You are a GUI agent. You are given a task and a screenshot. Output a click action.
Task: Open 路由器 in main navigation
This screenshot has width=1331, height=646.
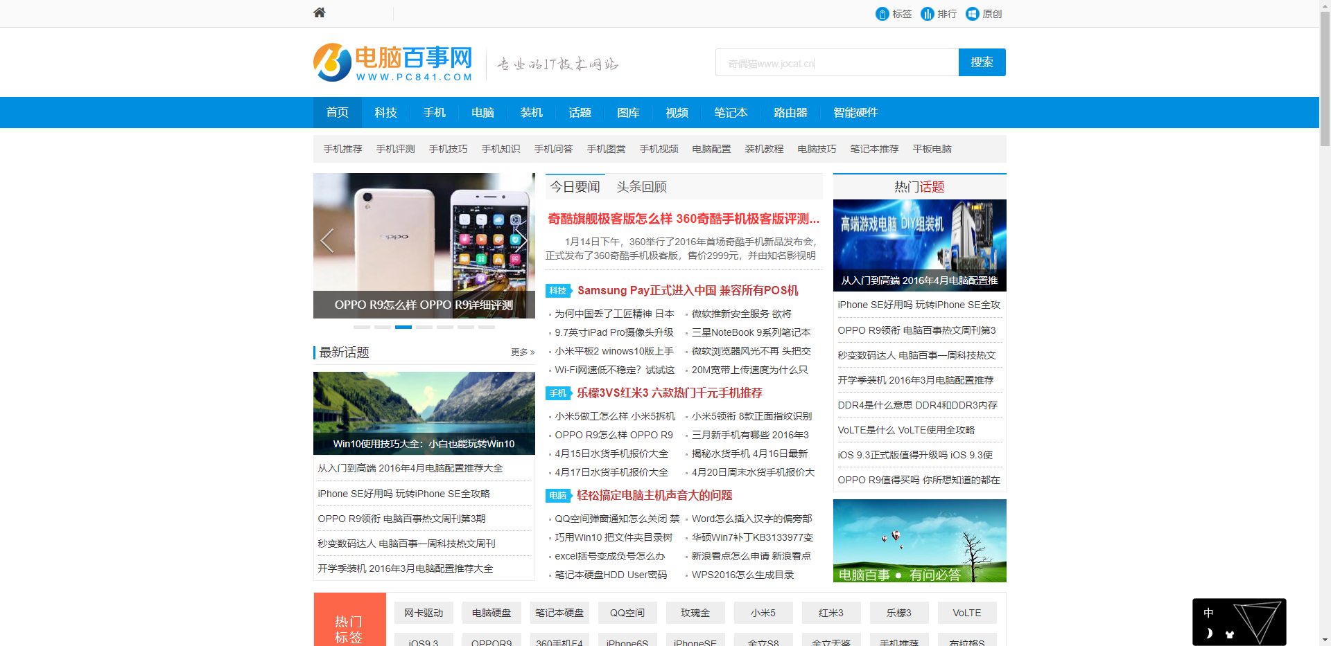point(790,112)
